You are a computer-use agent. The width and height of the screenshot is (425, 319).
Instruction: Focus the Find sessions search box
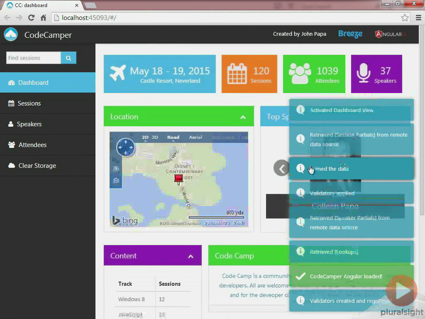(x=33, y=58)
